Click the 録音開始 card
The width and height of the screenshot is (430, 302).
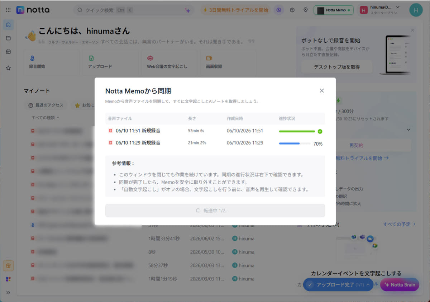click(x=51, y=62)
